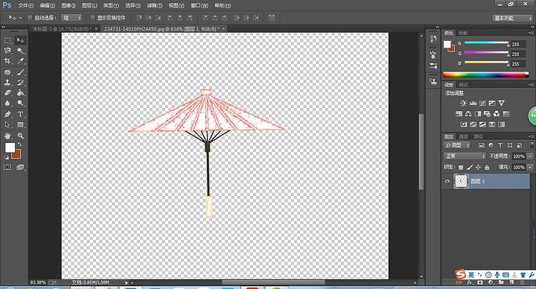Screen dimensions: 536x289
Task: Open the 滤镜(T) menu
Action: pyautogui.click(x=155, y=5)
